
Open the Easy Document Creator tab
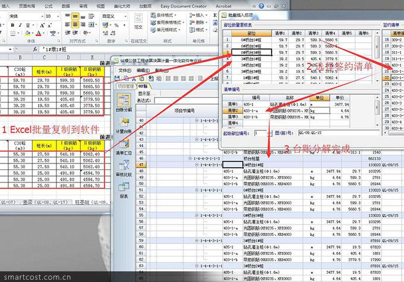coord(184,6)
